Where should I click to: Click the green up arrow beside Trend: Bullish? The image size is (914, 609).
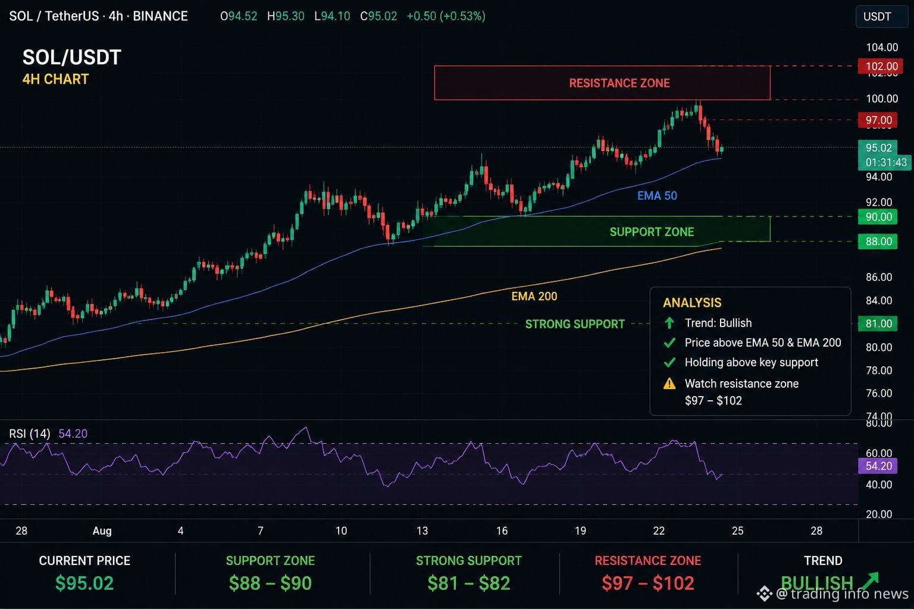pyautogui.click(x=669, y=323)
